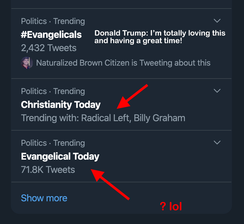The width and height of the screenshot is (244, 224).
Task: Click the Donald Trump caption text
Action: point(160,37)
